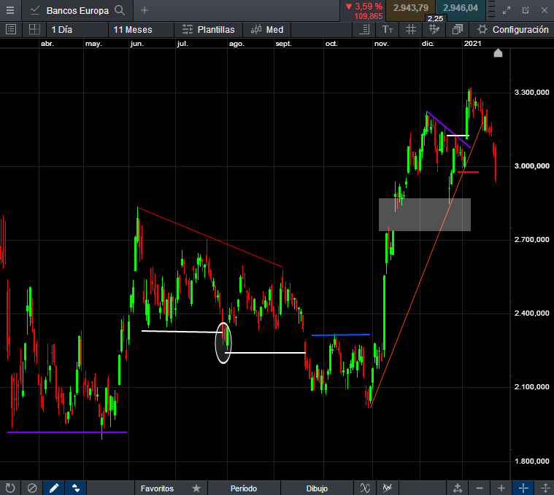Open the indicators wave icon

365,488
